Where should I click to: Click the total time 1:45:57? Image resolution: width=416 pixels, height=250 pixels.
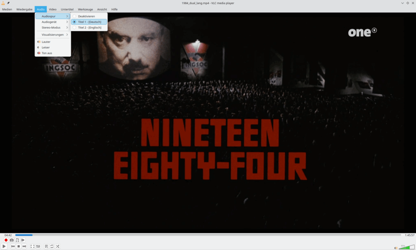coord(409,235)
